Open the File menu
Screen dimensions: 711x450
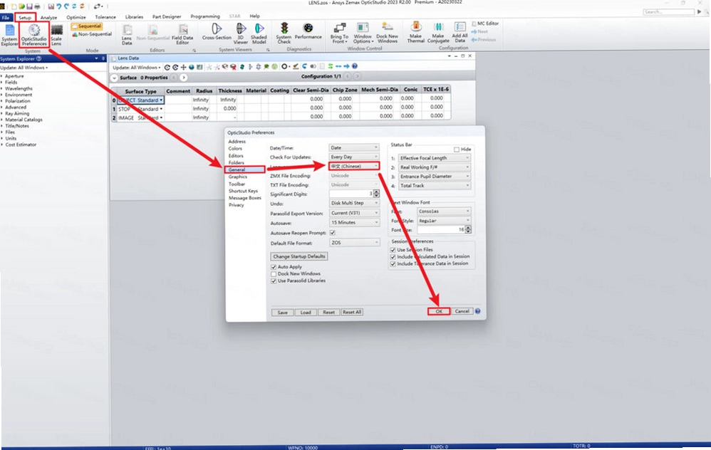[6, 17]
